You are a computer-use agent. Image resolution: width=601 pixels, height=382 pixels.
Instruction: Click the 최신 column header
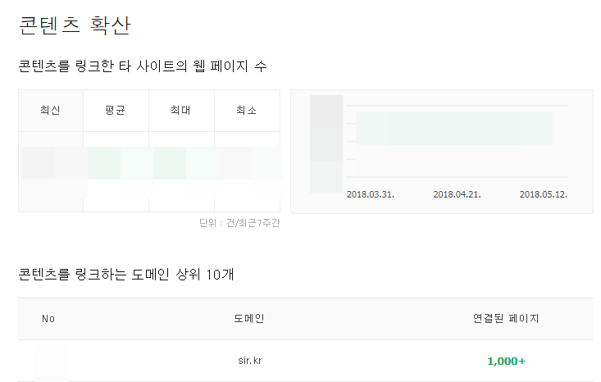pyautogui.click(x=50, y=110)
